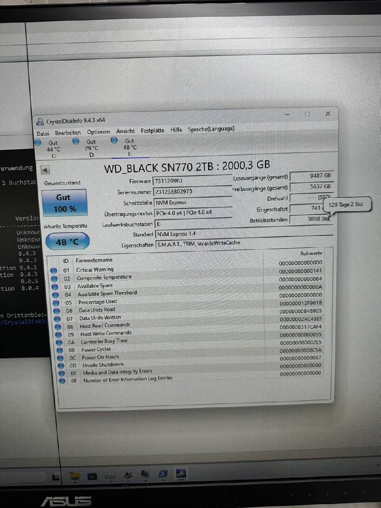
Task: Click the "WD_BLACK SN770 2TB : 2000,3 GB" drive title
Action: tap(187, 166)
